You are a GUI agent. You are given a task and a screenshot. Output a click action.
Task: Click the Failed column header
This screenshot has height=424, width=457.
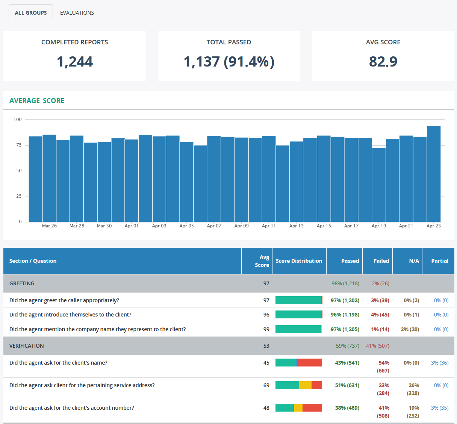click(381, 261)
